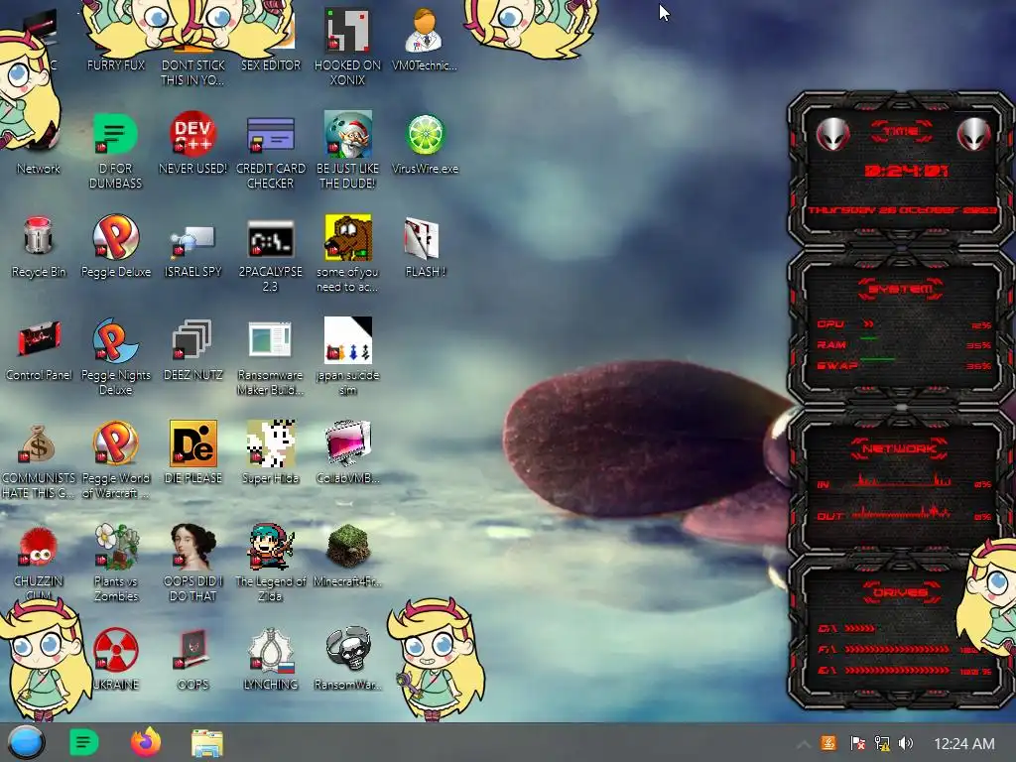Screen dimensions: 1016x762
Task: Show hidden system tray icons
Action: (x=803, y=744)
